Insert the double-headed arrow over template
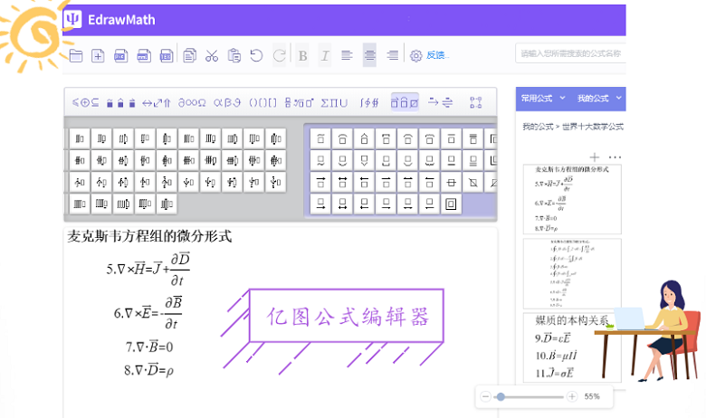Image resolution: width=706 pixels, height=418 pixels. pos(342,182)
